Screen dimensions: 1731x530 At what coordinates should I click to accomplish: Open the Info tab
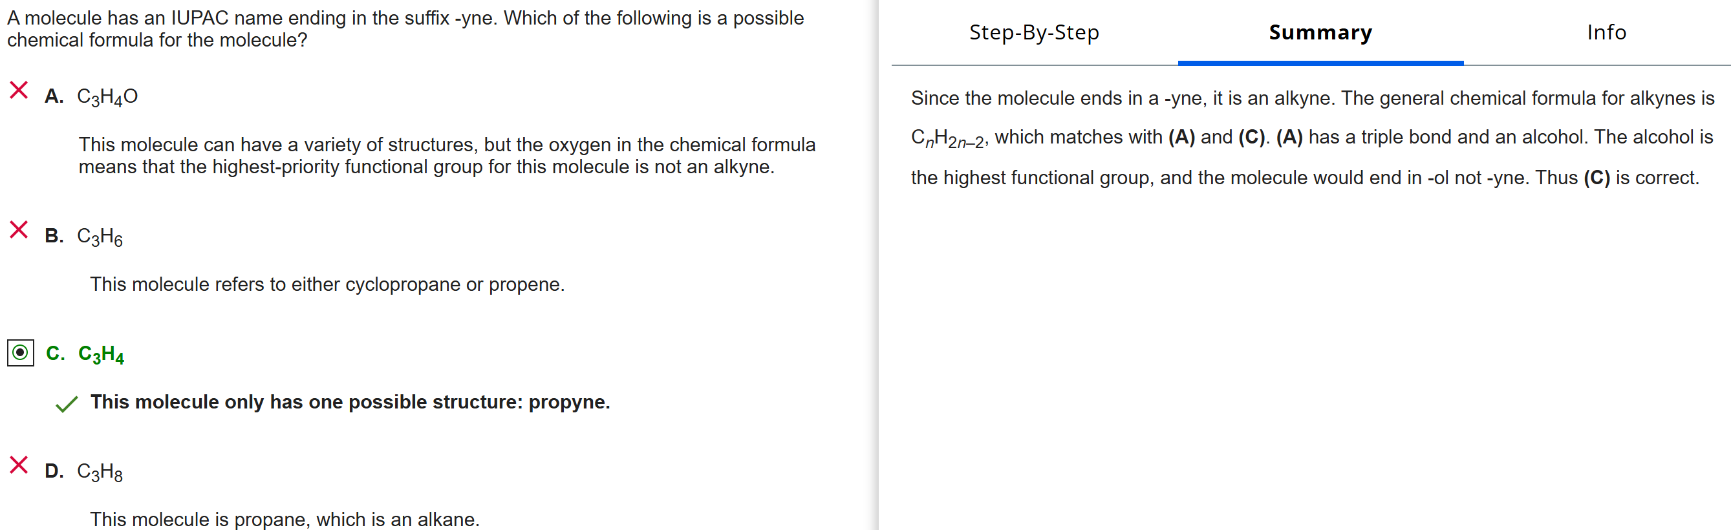click(x=1606, y=32)
